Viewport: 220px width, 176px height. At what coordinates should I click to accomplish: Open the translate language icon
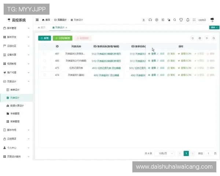click(169, 20)
